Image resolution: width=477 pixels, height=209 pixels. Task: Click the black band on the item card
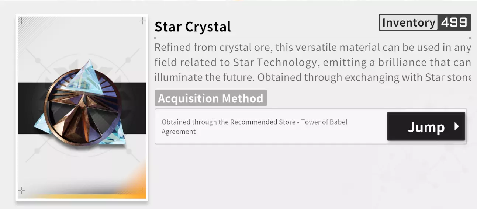30,108
